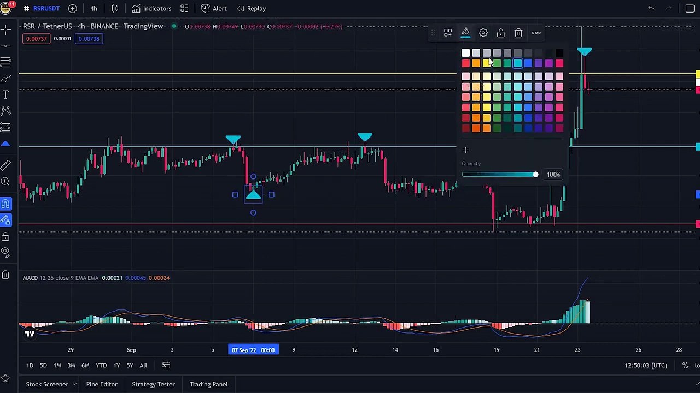Click the 100% opacity value field

pyautogui.click(x=553, y=174)
